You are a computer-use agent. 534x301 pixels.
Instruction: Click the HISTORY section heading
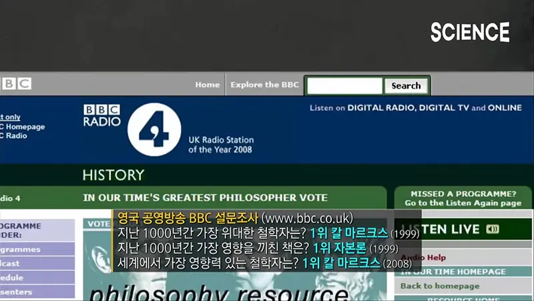113,175
